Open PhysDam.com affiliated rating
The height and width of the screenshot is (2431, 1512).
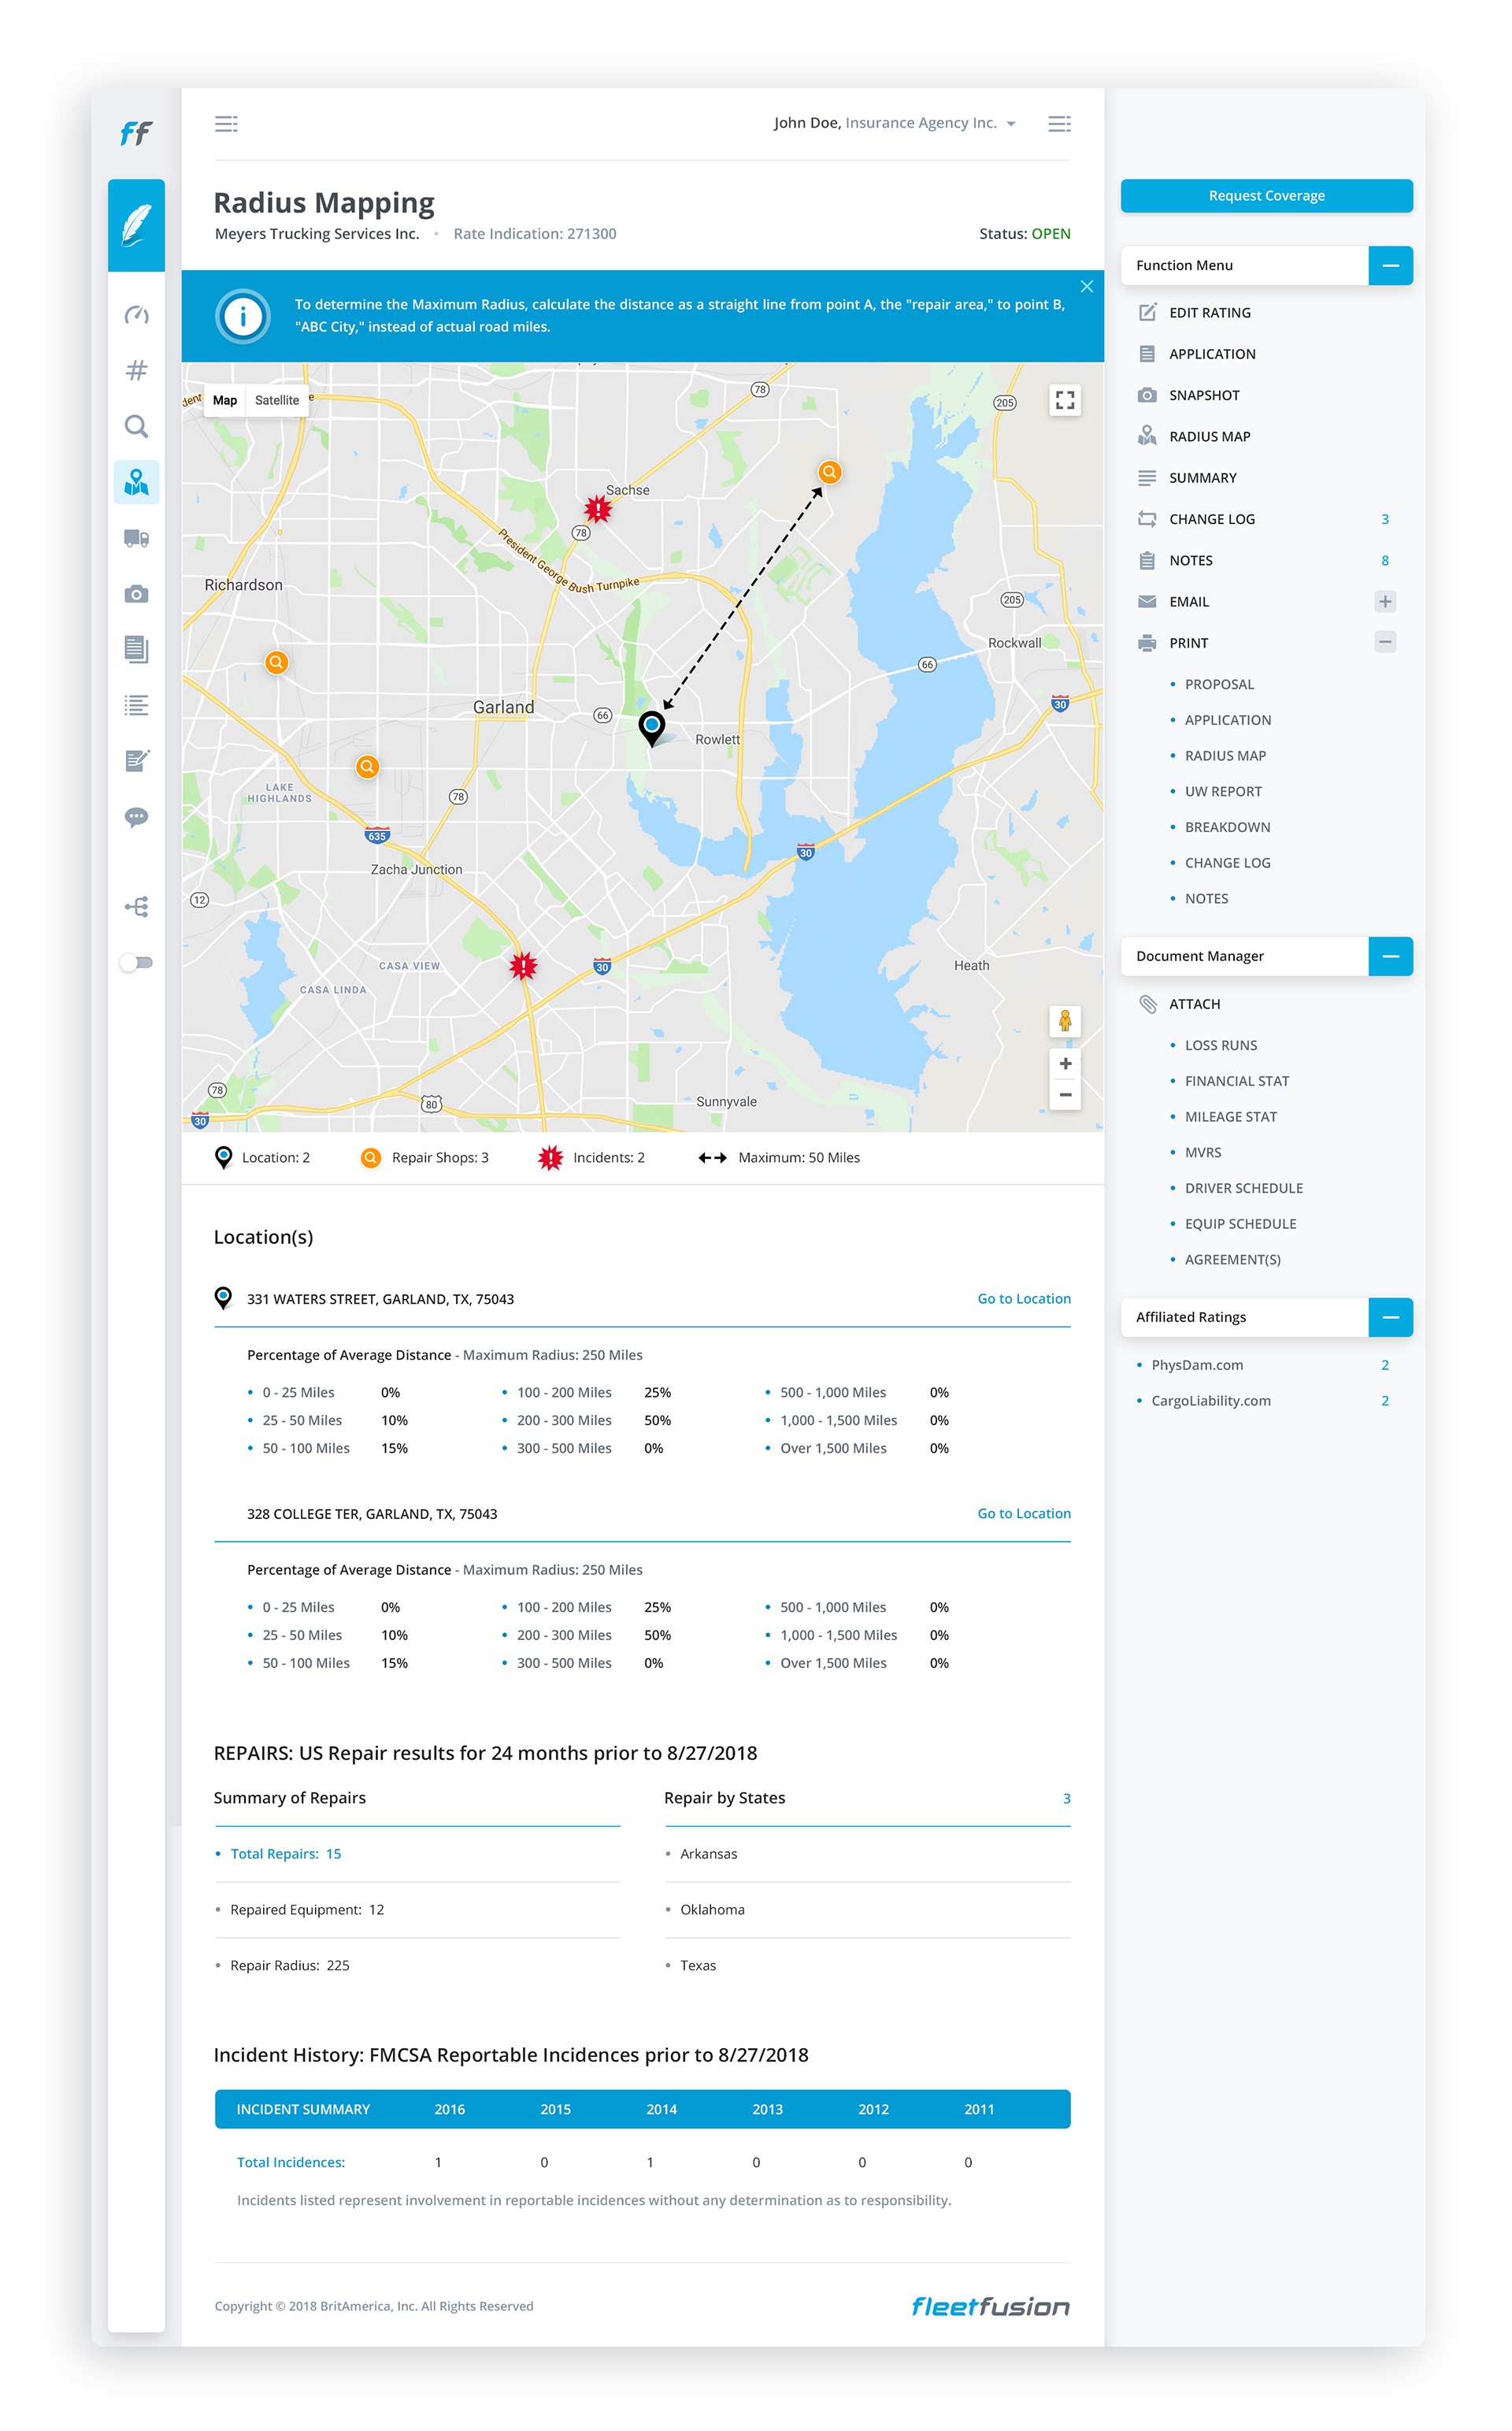tap(1197, 1365)
